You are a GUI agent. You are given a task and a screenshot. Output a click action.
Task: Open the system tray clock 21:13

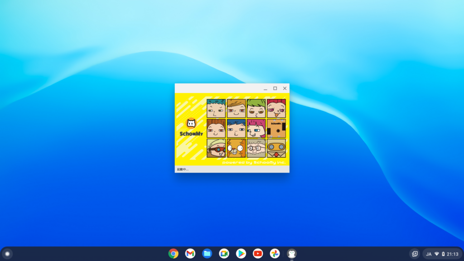click(453, 254)
